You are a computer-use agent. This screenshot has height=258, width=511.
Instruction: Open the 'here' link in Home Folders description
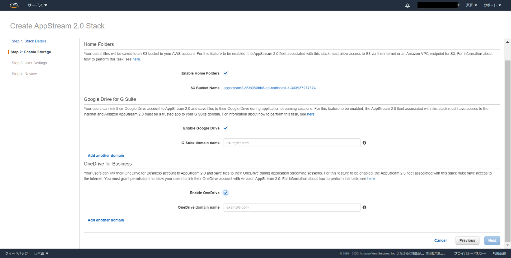[x=136, y=59]
